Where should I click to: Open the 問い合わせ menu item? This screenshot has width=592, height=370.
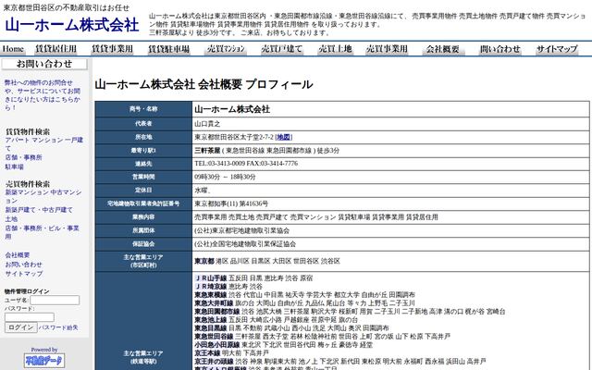[500, 49]
